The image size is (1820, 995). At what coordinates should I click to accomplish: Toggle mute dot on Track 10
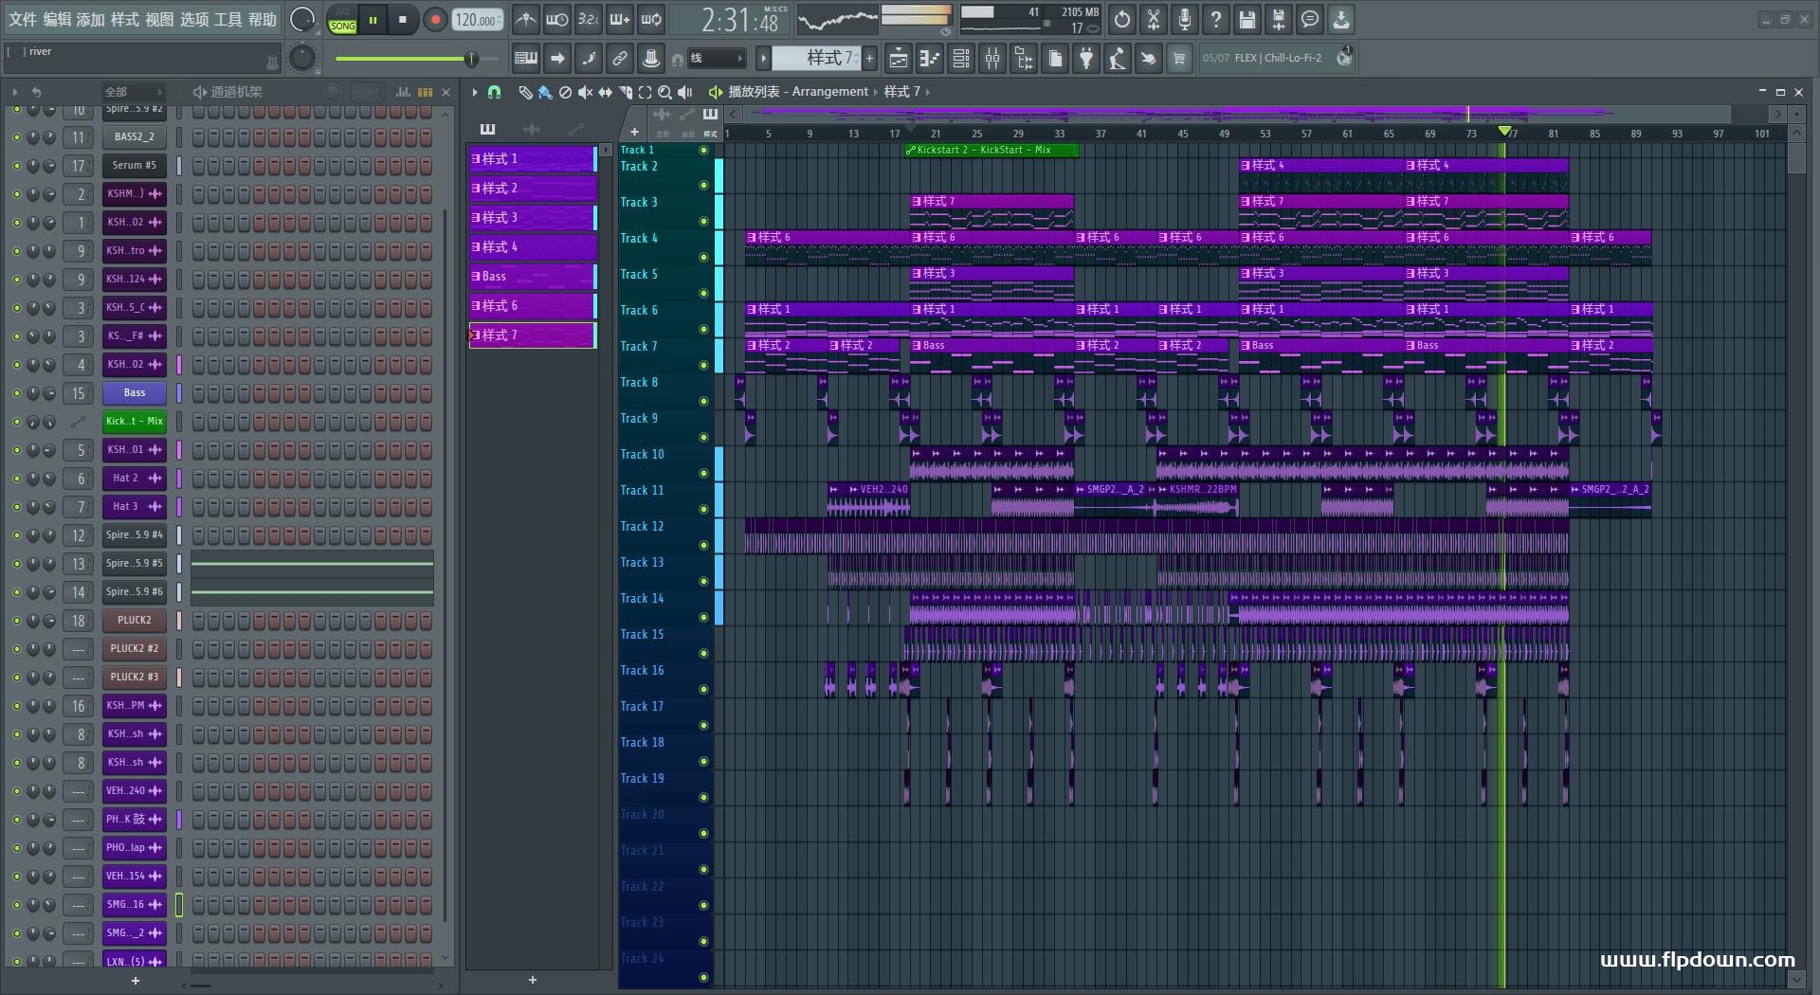[703, 473]
